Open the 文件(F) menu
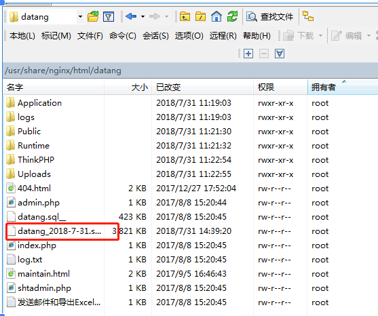 (x=90, y=36)
